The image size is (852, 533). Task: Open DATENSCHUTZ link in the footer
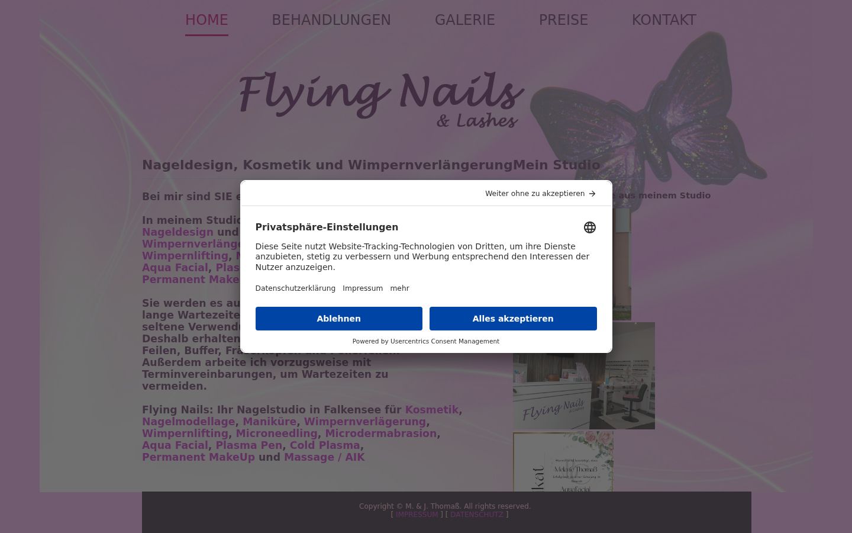[477, 515]
